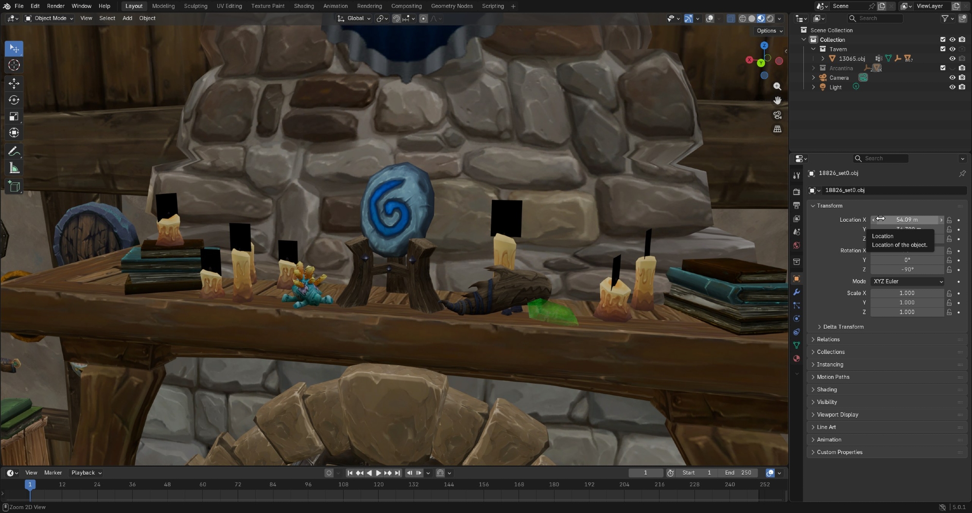
Task: Expand the Delta Transform section
Action: point(843,327)
